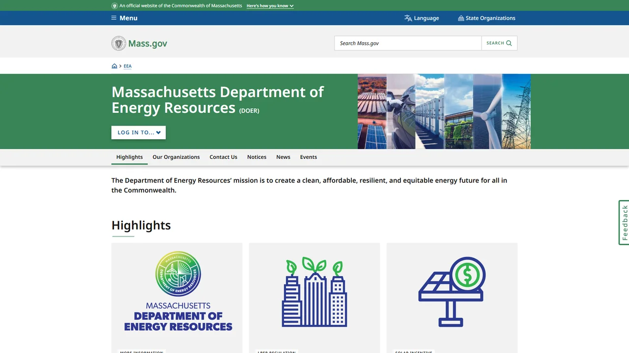This screenshot has height=353, width=629.
Task: Click the mission statement paragraph text
Action: [x=309, y=185]
